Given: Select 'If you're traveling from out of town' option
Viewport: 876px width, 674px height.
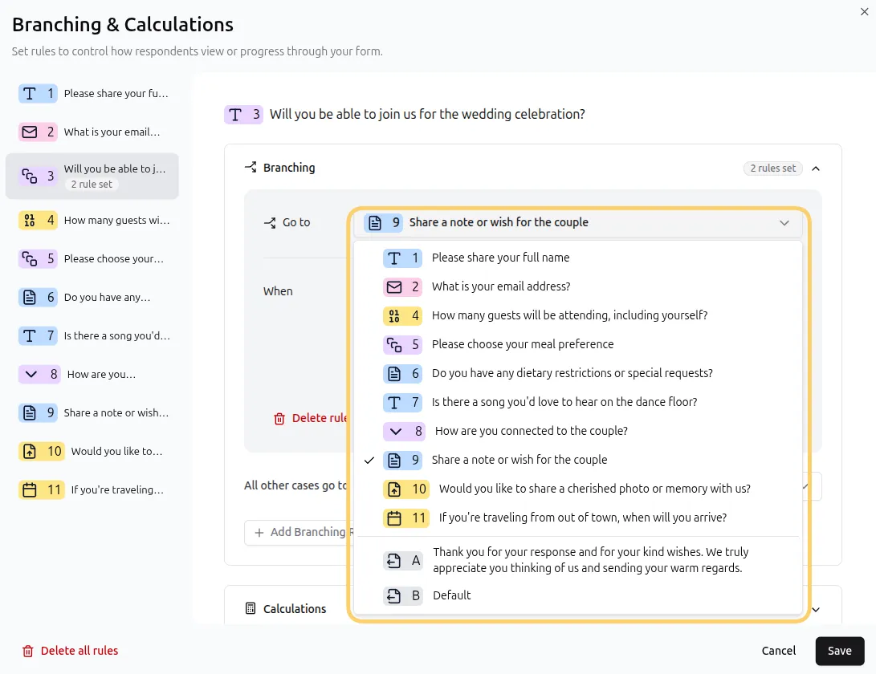Looking at the screenshot, I should click(577, 518).
